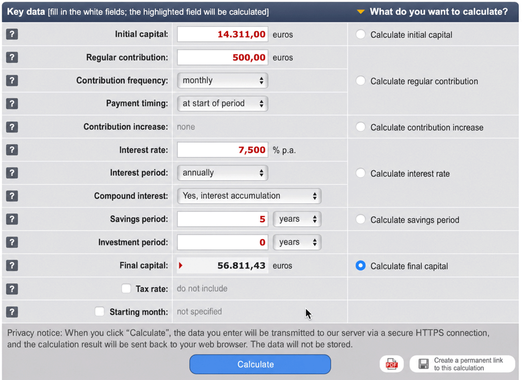
Task: Select Calculate interest rate option
Action: coord(361,173)
